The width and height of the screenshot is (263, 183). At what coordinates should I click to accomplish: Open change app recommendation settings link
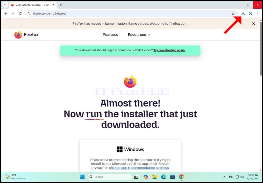139,168
